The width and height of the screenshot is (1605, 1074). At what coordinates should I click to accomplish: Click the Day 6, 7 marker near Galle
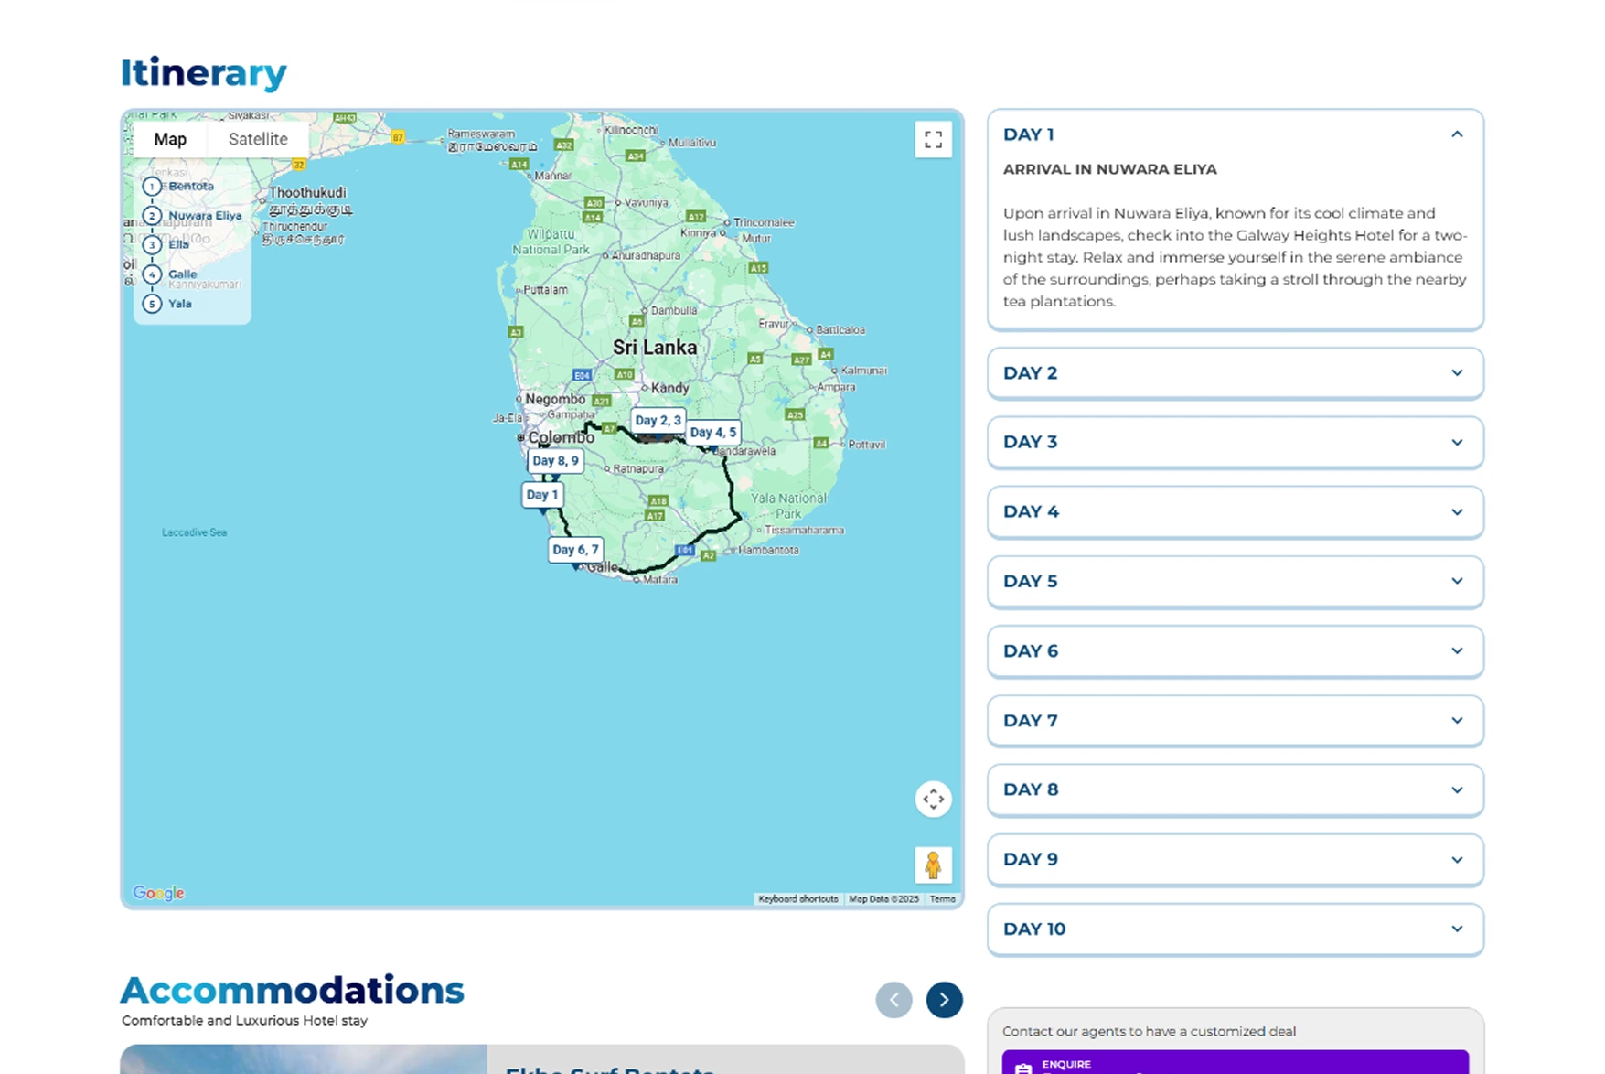tap(574, 549)
